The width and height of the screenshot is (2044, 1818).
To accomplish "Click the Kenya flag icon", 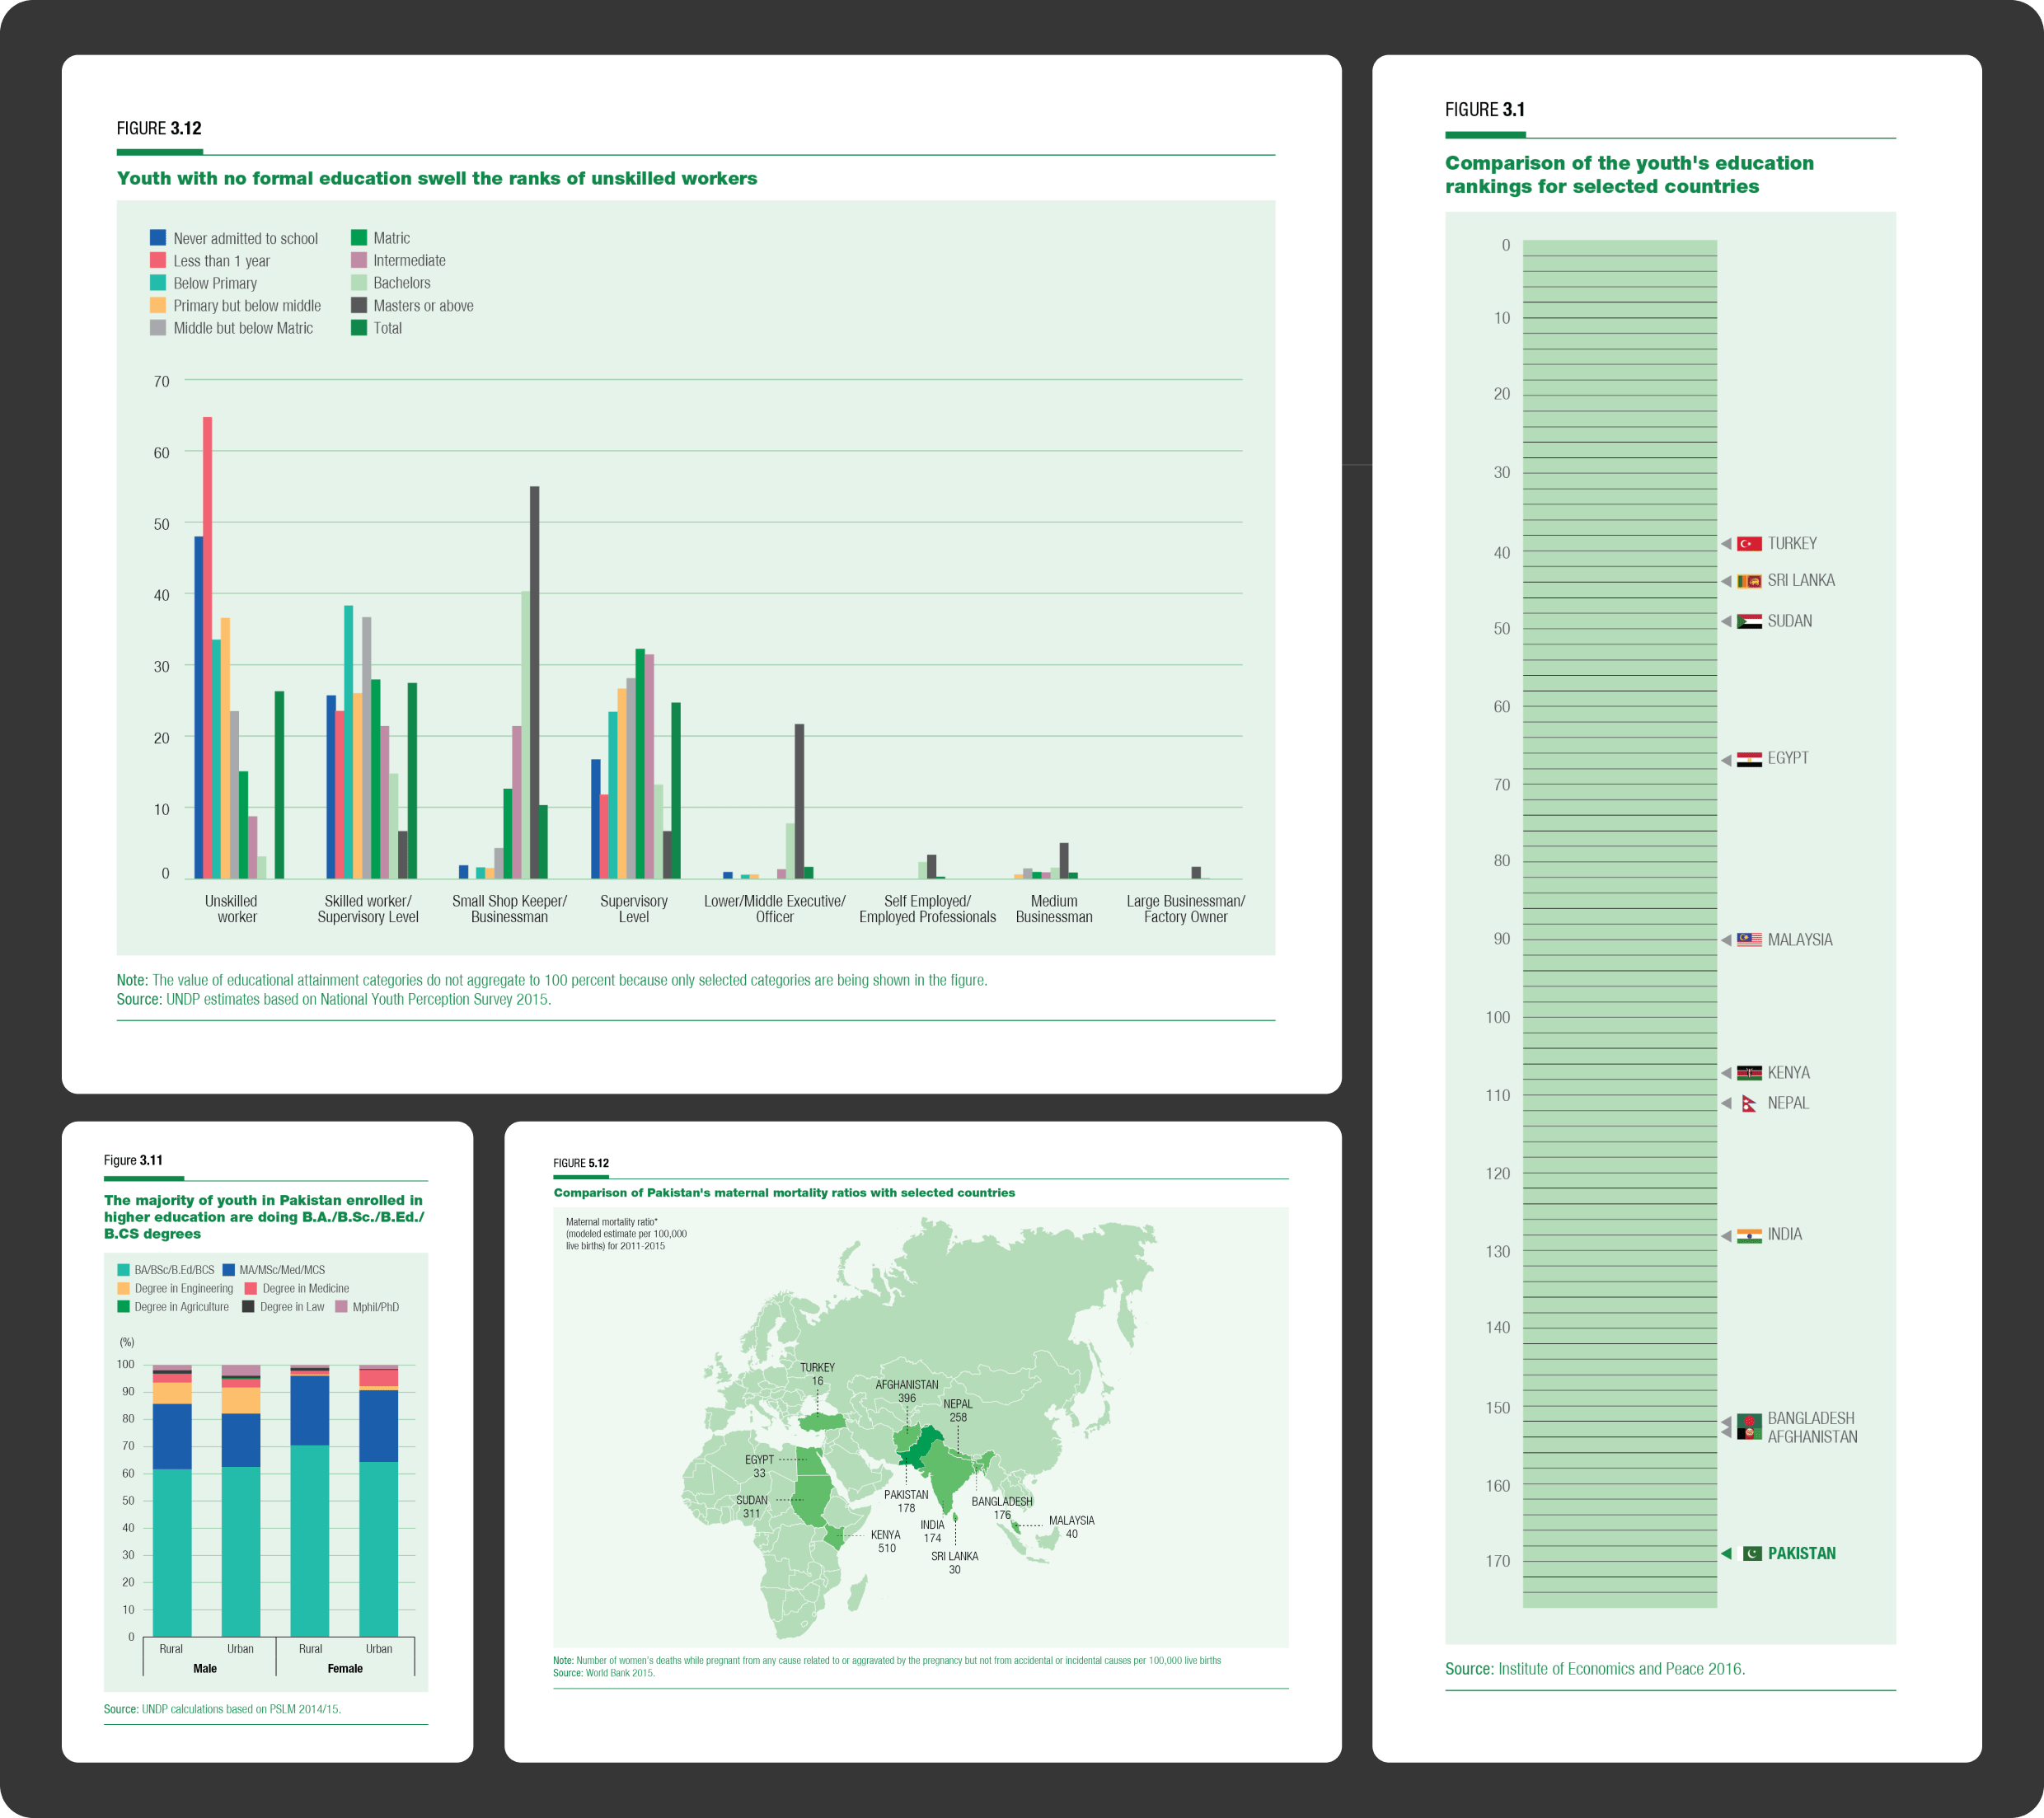I will [1749, 1073].
